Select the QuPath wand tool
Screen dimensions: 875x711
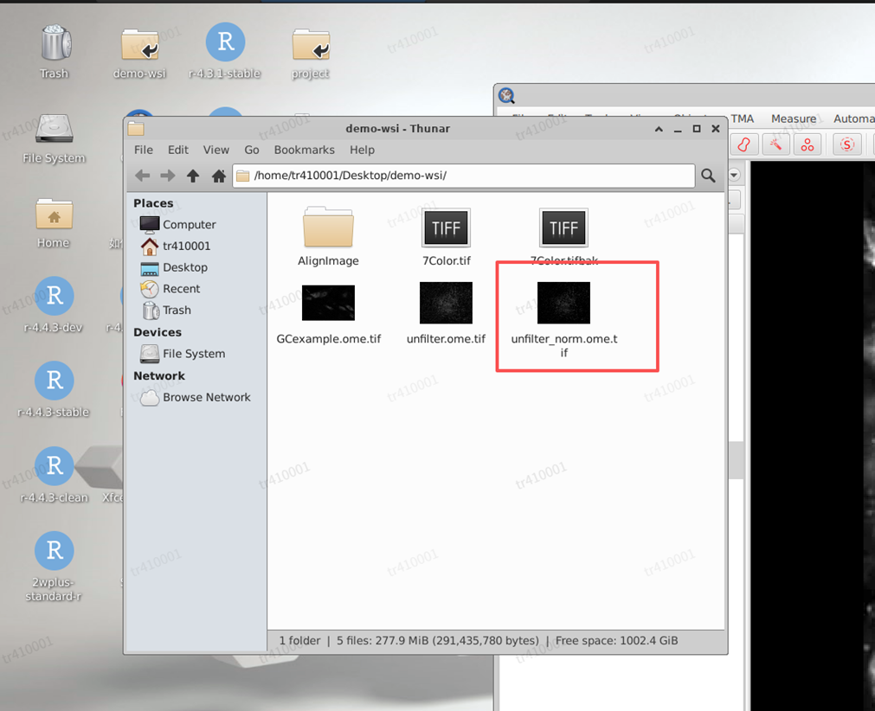click(775, 144)
